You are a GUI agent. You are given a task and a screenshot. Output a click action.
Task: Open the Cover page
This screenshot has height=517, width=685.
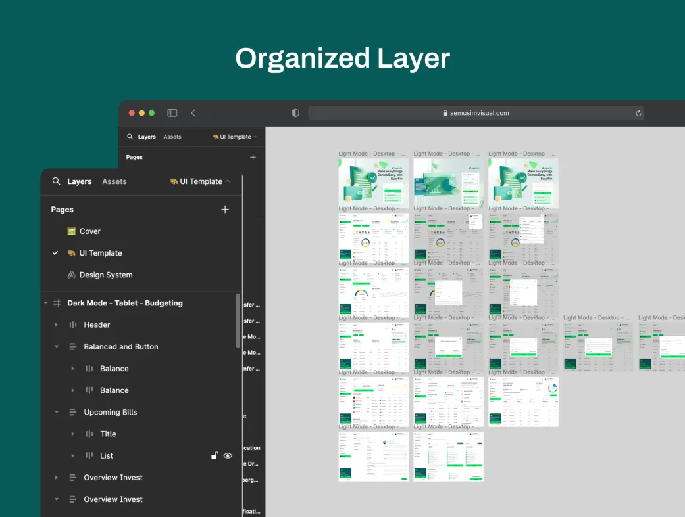pyautogui.click(x=89, y=231)
